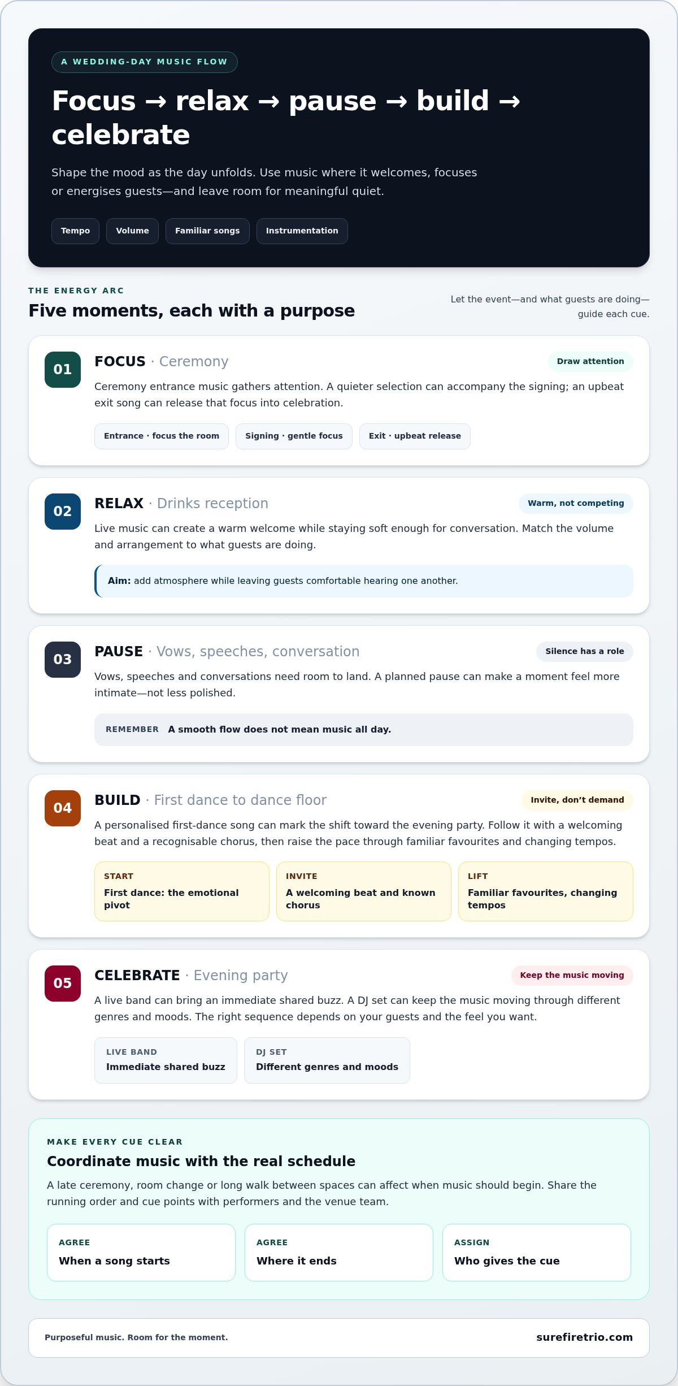This screenshot has width=678, height=1386.
Task: Click the Draw attention tag
Action: [590, 362]
